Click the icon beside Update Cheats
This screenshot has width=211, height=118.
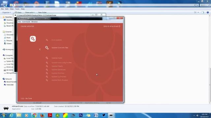[x=47, y=66]
